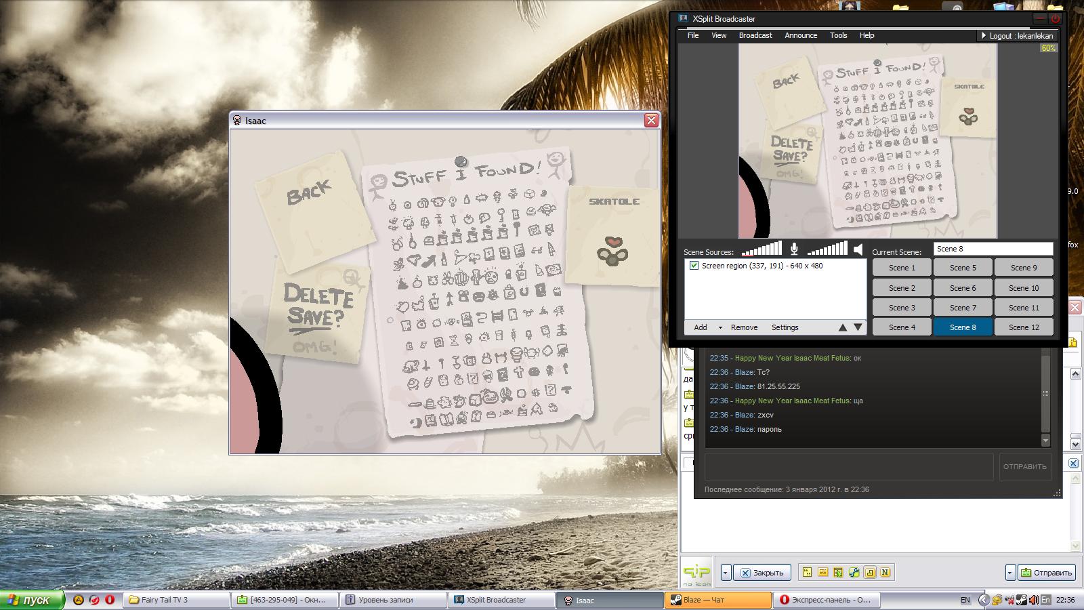The height and width of the screenshot is (610, 1084).
Task: Click the microphone icon in XSplit
Action: point(794,250)
